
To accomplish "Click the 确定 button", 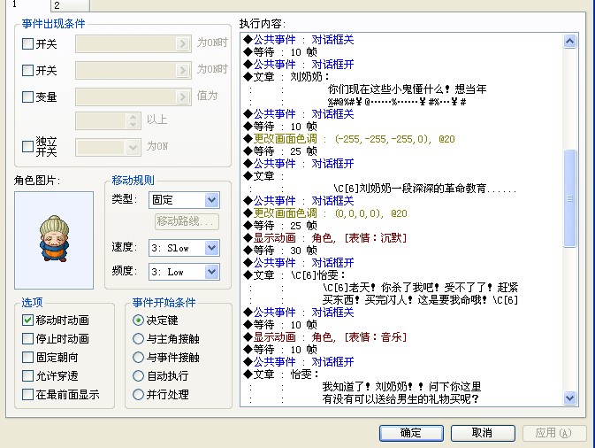I will 411,433.
